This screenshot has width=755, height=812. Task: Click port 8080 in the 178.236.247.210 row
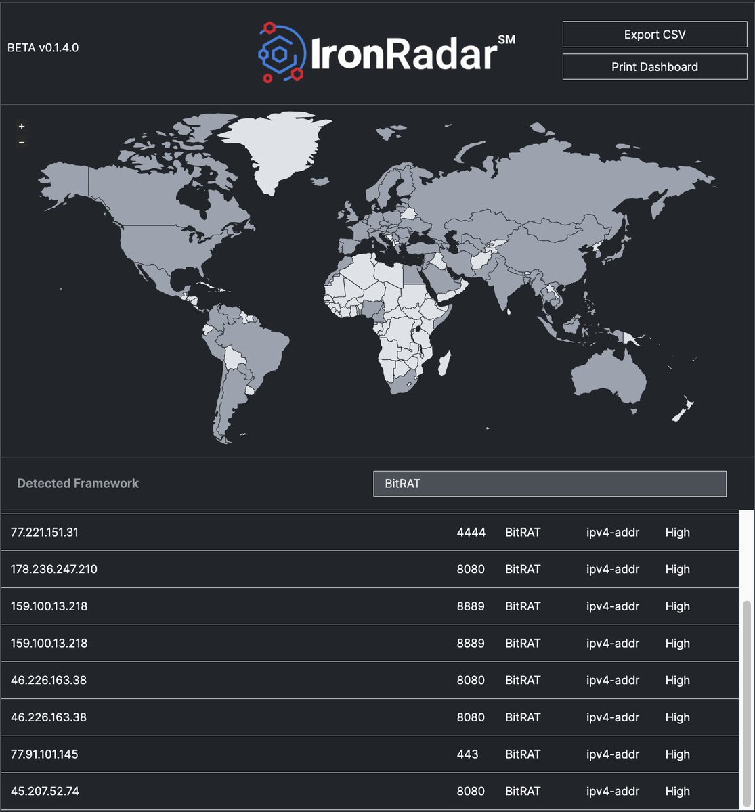click(x=471, y=570)
